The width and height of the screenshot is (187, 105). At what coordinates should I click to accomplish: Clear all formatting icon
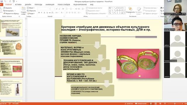63,9
